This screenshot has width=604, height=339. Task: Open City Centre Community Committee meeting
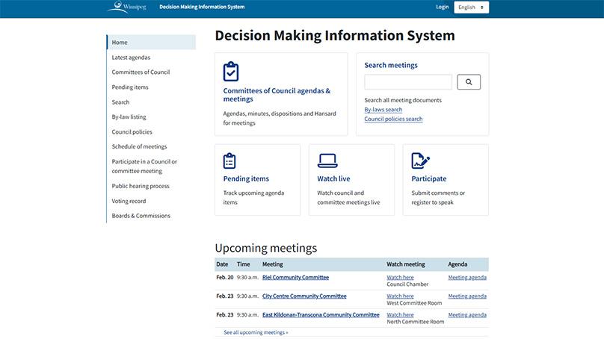pyautogui.click(x=304, y=296)
